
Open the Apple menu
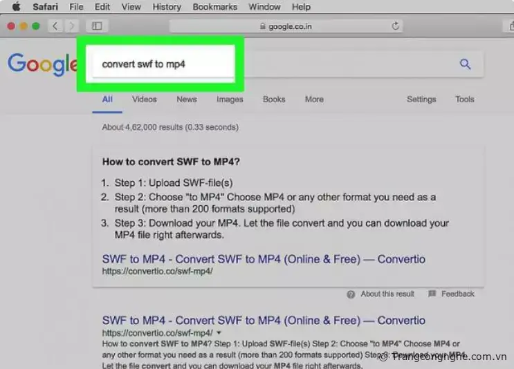[15, 7]
